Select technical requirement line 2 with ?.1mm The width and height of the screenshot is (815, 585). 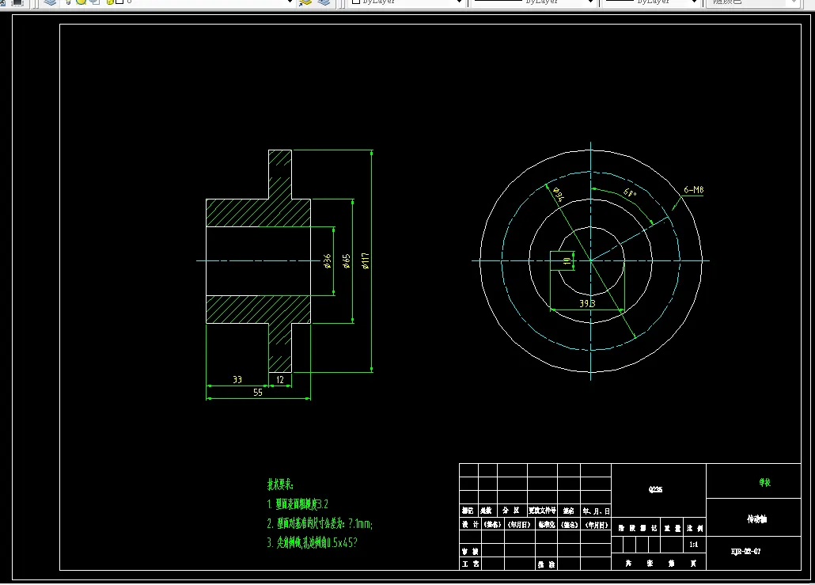[x=320, y=523]
